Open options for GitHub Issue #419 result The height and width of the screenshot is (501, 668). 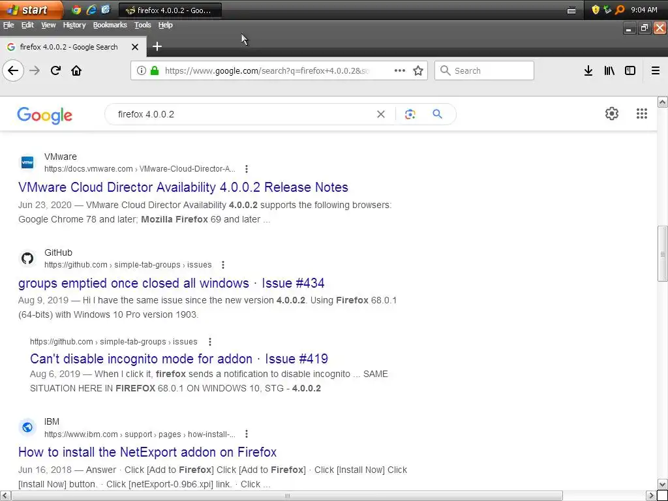click(209, 342)
